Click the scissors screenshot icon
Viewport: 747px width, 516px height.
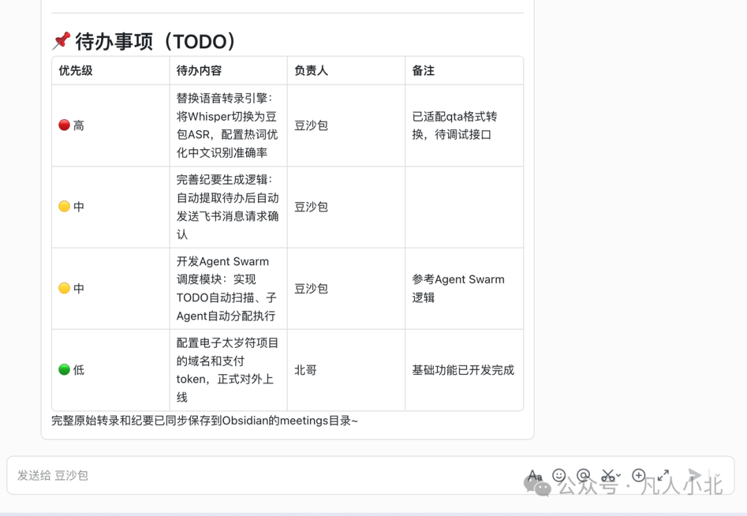(607, 475)
